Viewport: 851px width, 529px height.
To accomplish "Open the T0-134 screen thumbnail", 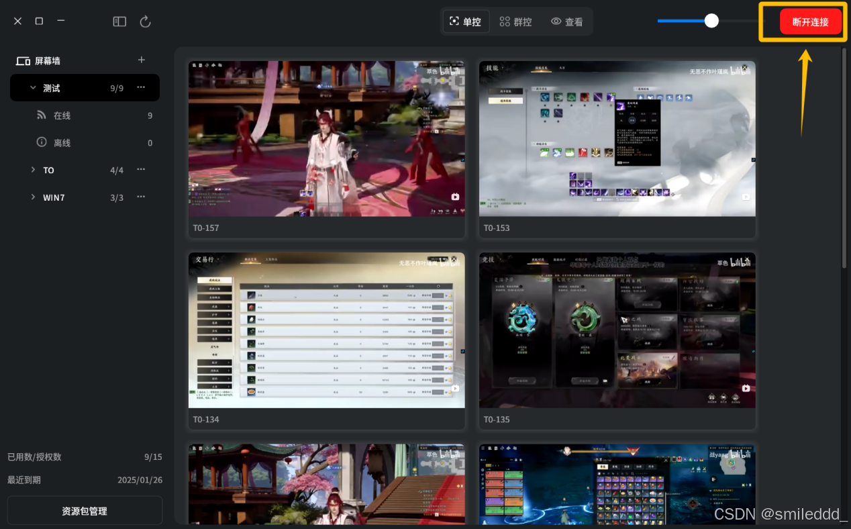I will [x=327, y=330].
